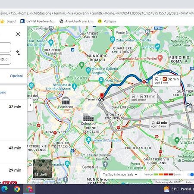
Task: Click the Catacombe di Priscilla marker
Action: click(x=113, y=39)
